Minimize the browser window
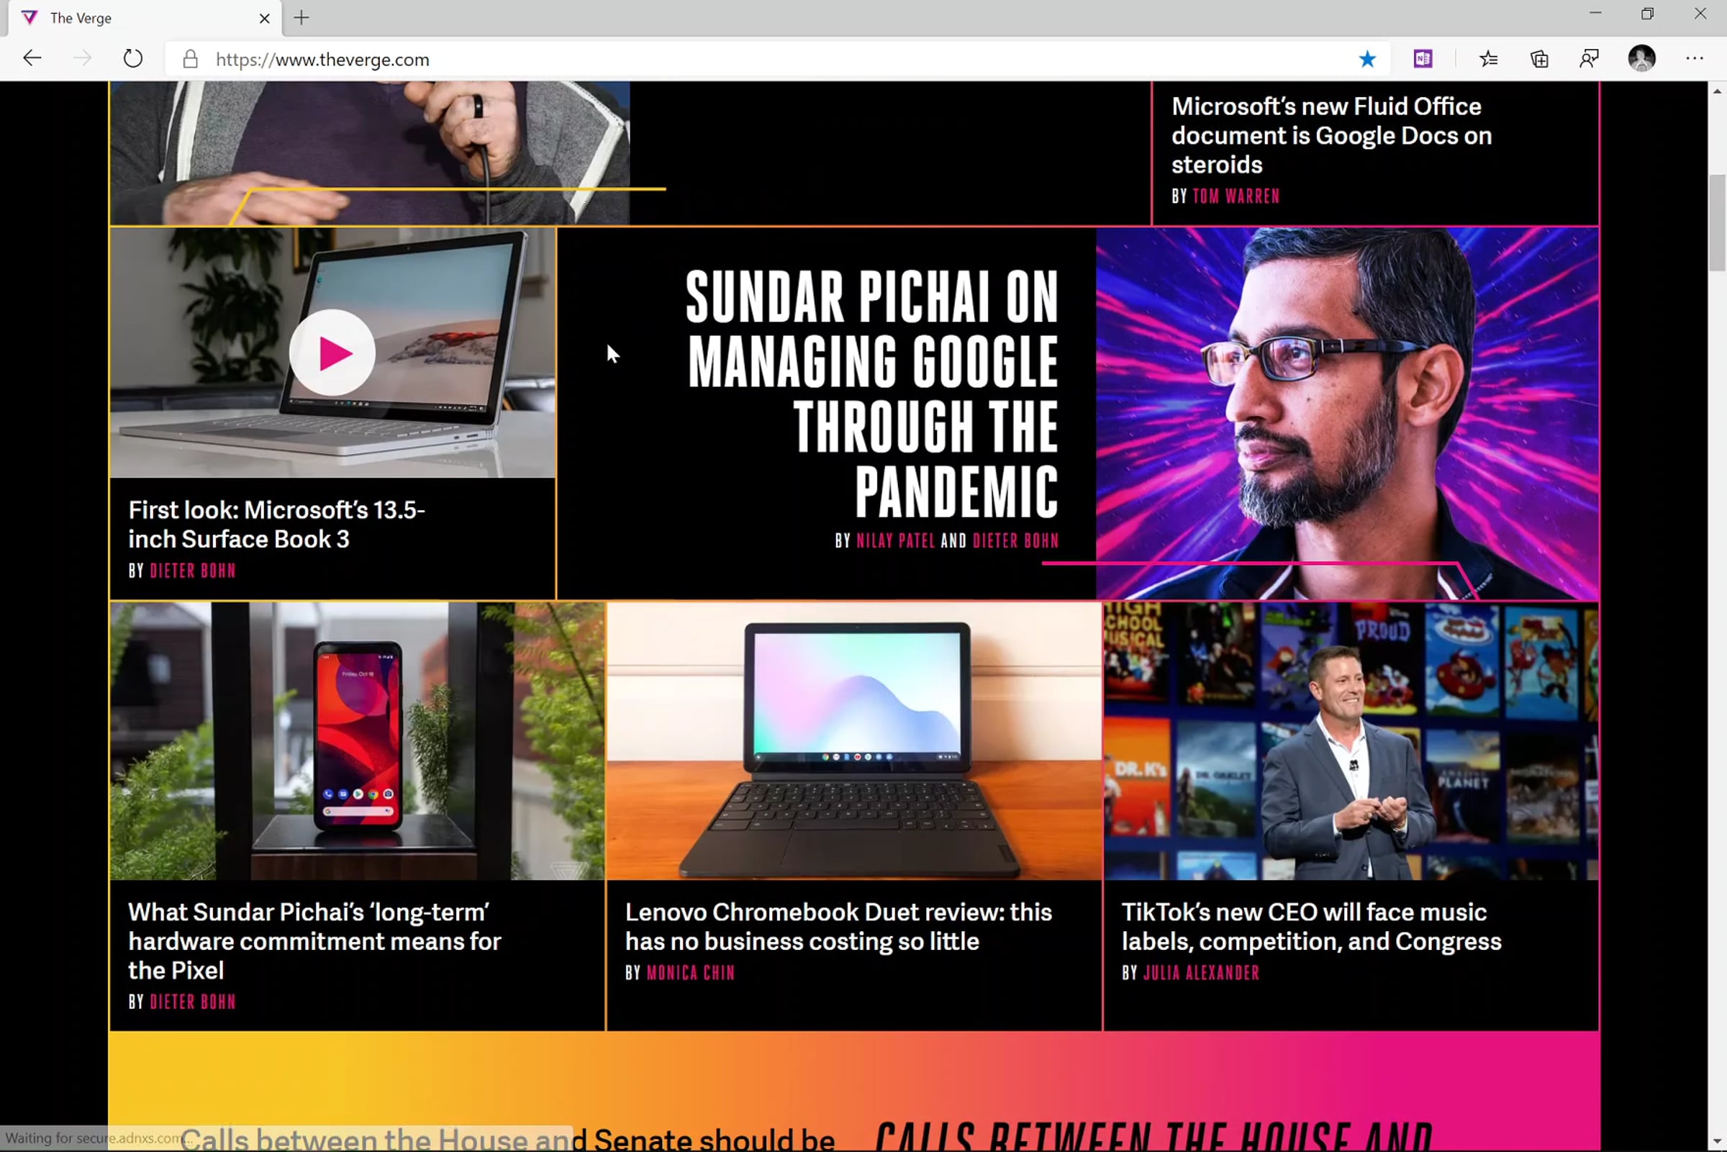 pos(1595,14)
